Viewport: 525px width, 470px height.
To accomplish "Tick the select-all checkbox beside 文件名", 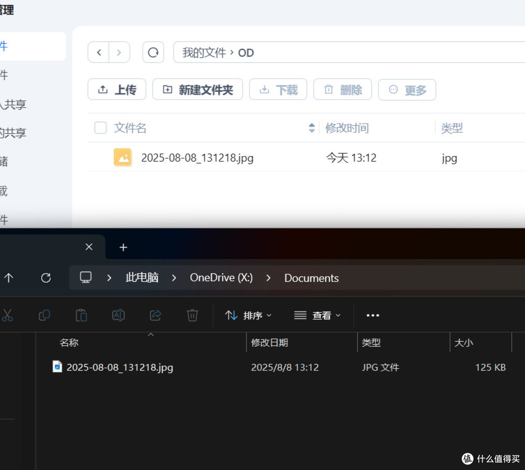I will (x=101, y=127).
